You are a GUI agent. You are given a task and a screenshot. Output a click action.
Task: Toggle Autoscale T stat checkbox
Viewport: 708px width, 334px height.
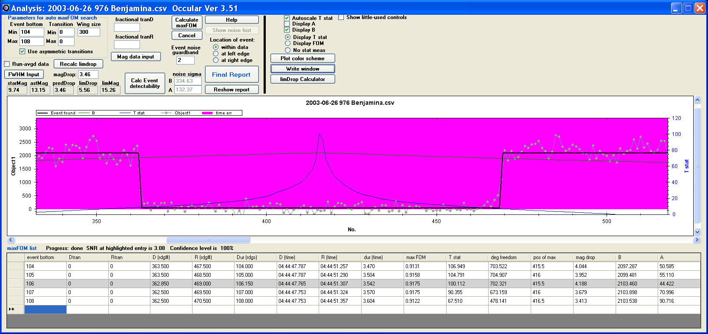point(287,18)
